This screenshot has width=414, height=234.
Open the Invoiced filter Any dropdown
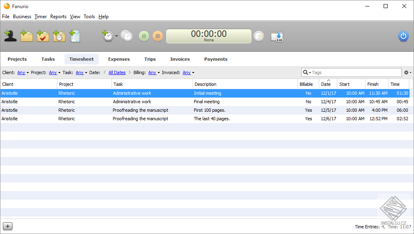click(x=189, y=72)
